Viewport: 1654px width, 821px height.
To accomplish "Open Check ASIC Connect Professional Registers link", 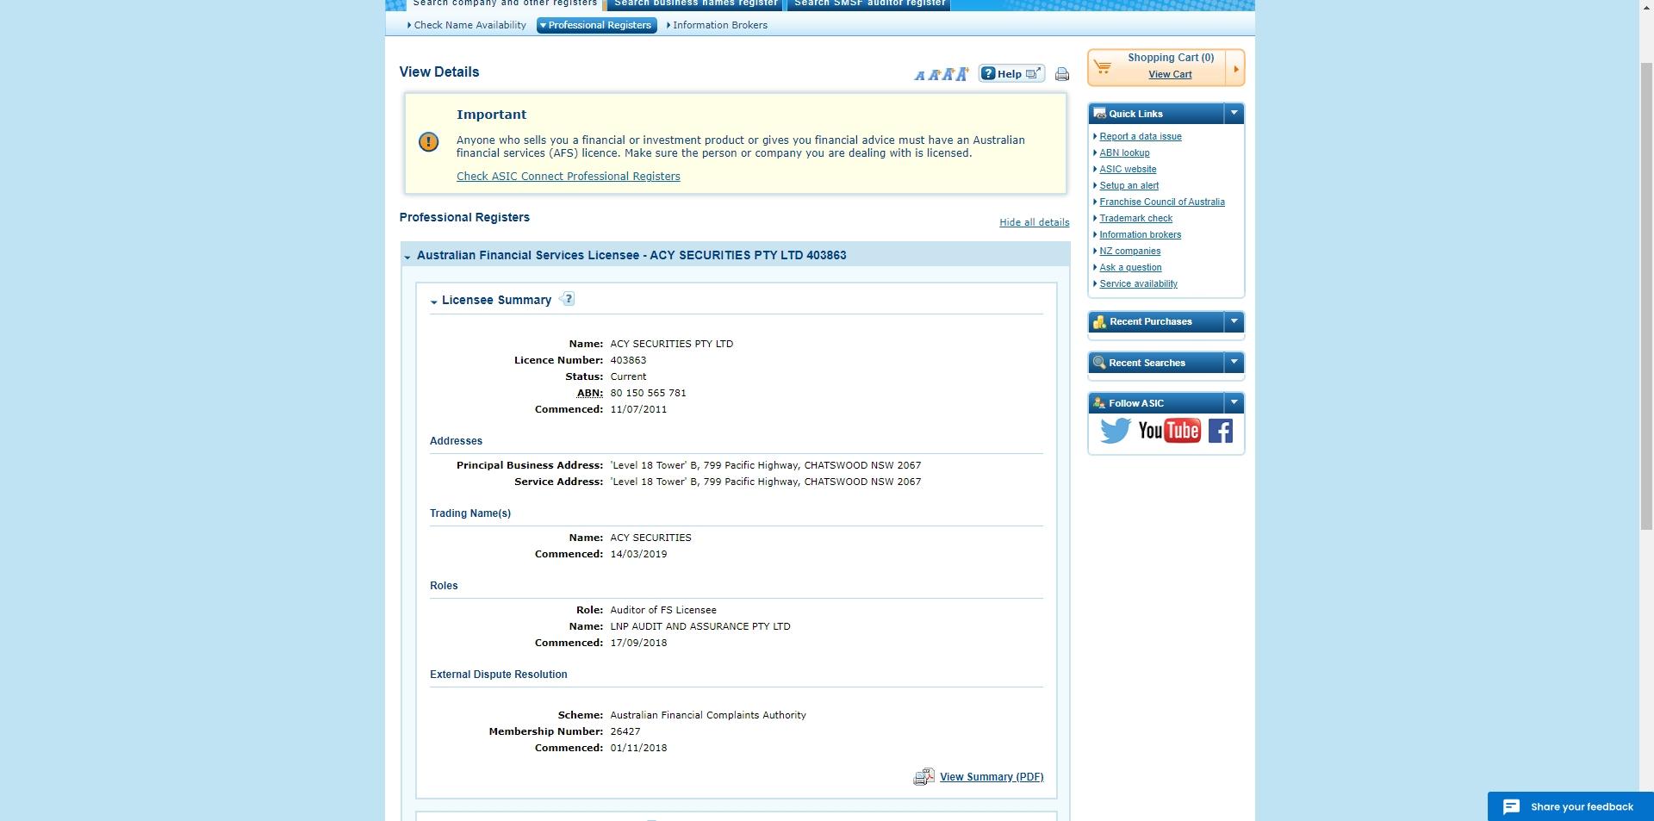I will 568,177.
